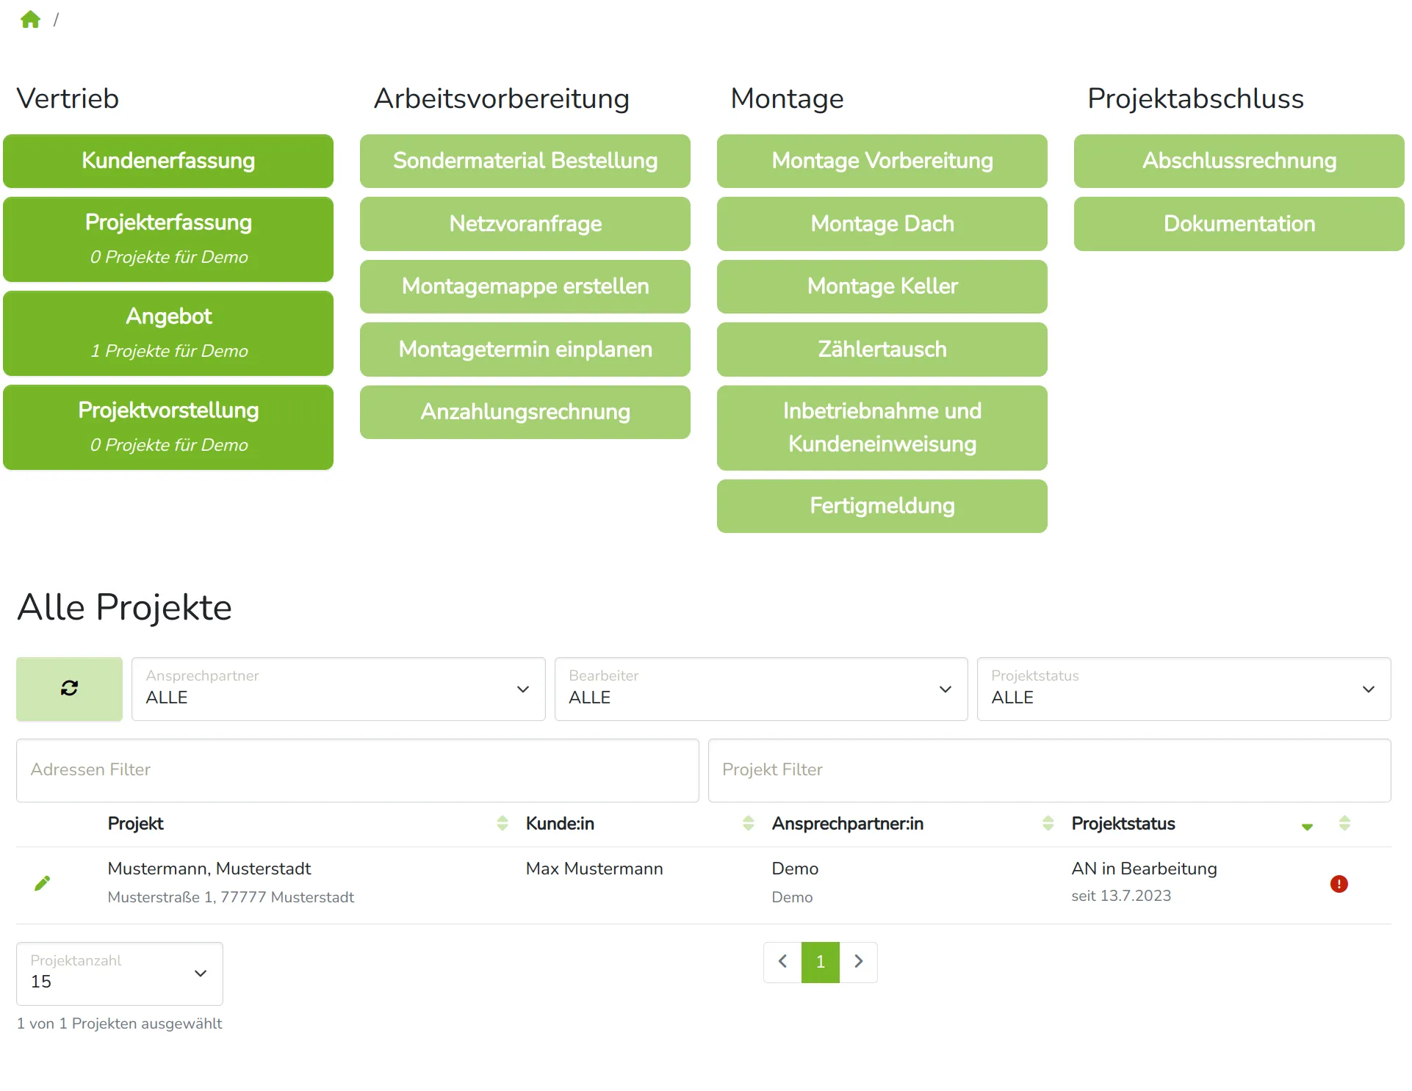1412x1091 pixels.
Task: Change the Projektanzahl per page dropdown
Action: tap(120, 974)
